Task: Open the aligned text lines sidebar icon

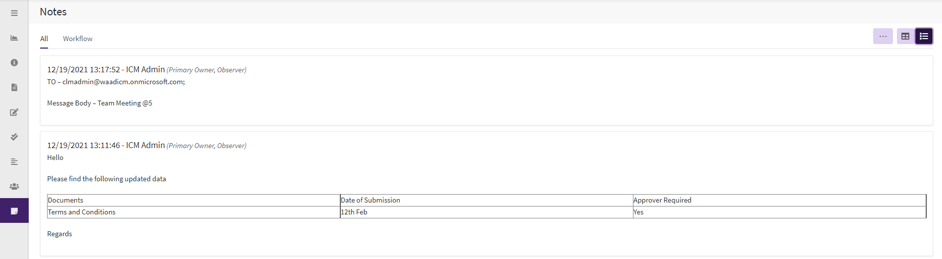Action: [14, 161]
